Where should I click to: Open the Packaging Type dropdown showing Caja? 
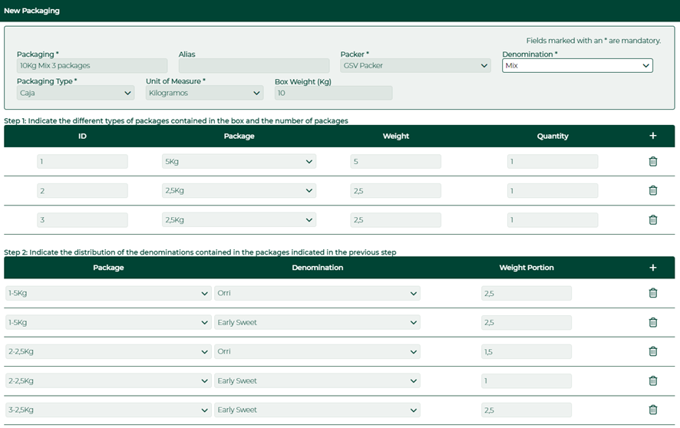(x=75, y=93)
